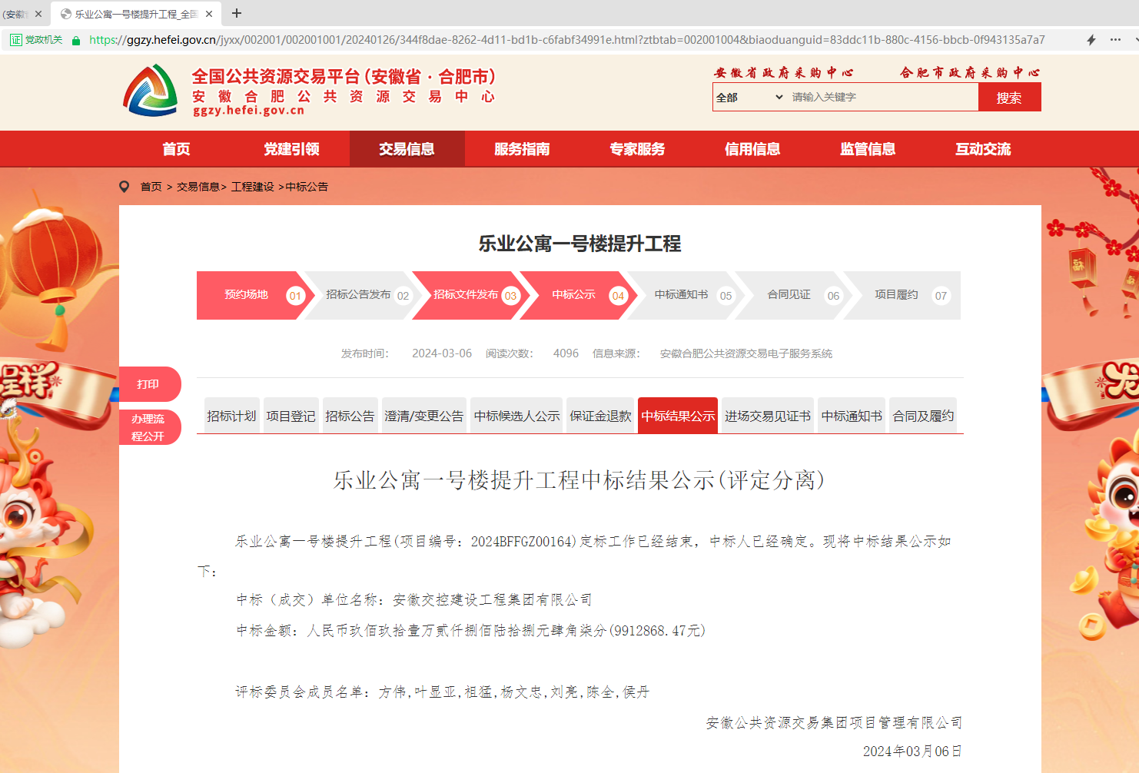Open 办理流程公开 from the left sidebar
Image resolution: width=1139 pixels, height=773 pixels.
click(149, 427)
